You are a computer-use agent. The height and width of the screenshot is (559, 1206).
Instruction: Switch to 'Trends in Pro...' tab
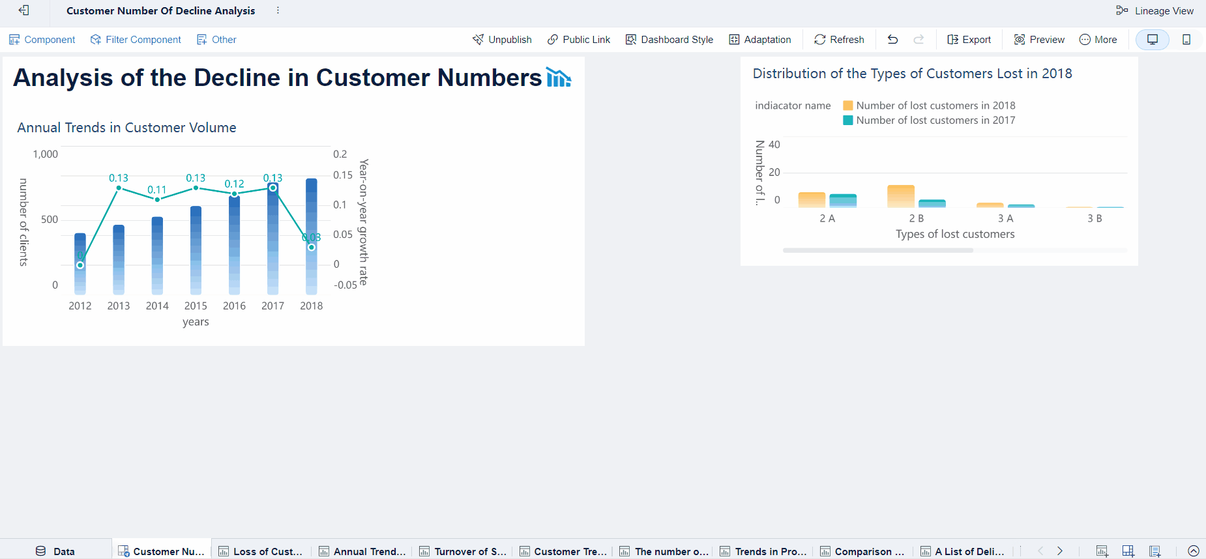click(x=763, y=551)
